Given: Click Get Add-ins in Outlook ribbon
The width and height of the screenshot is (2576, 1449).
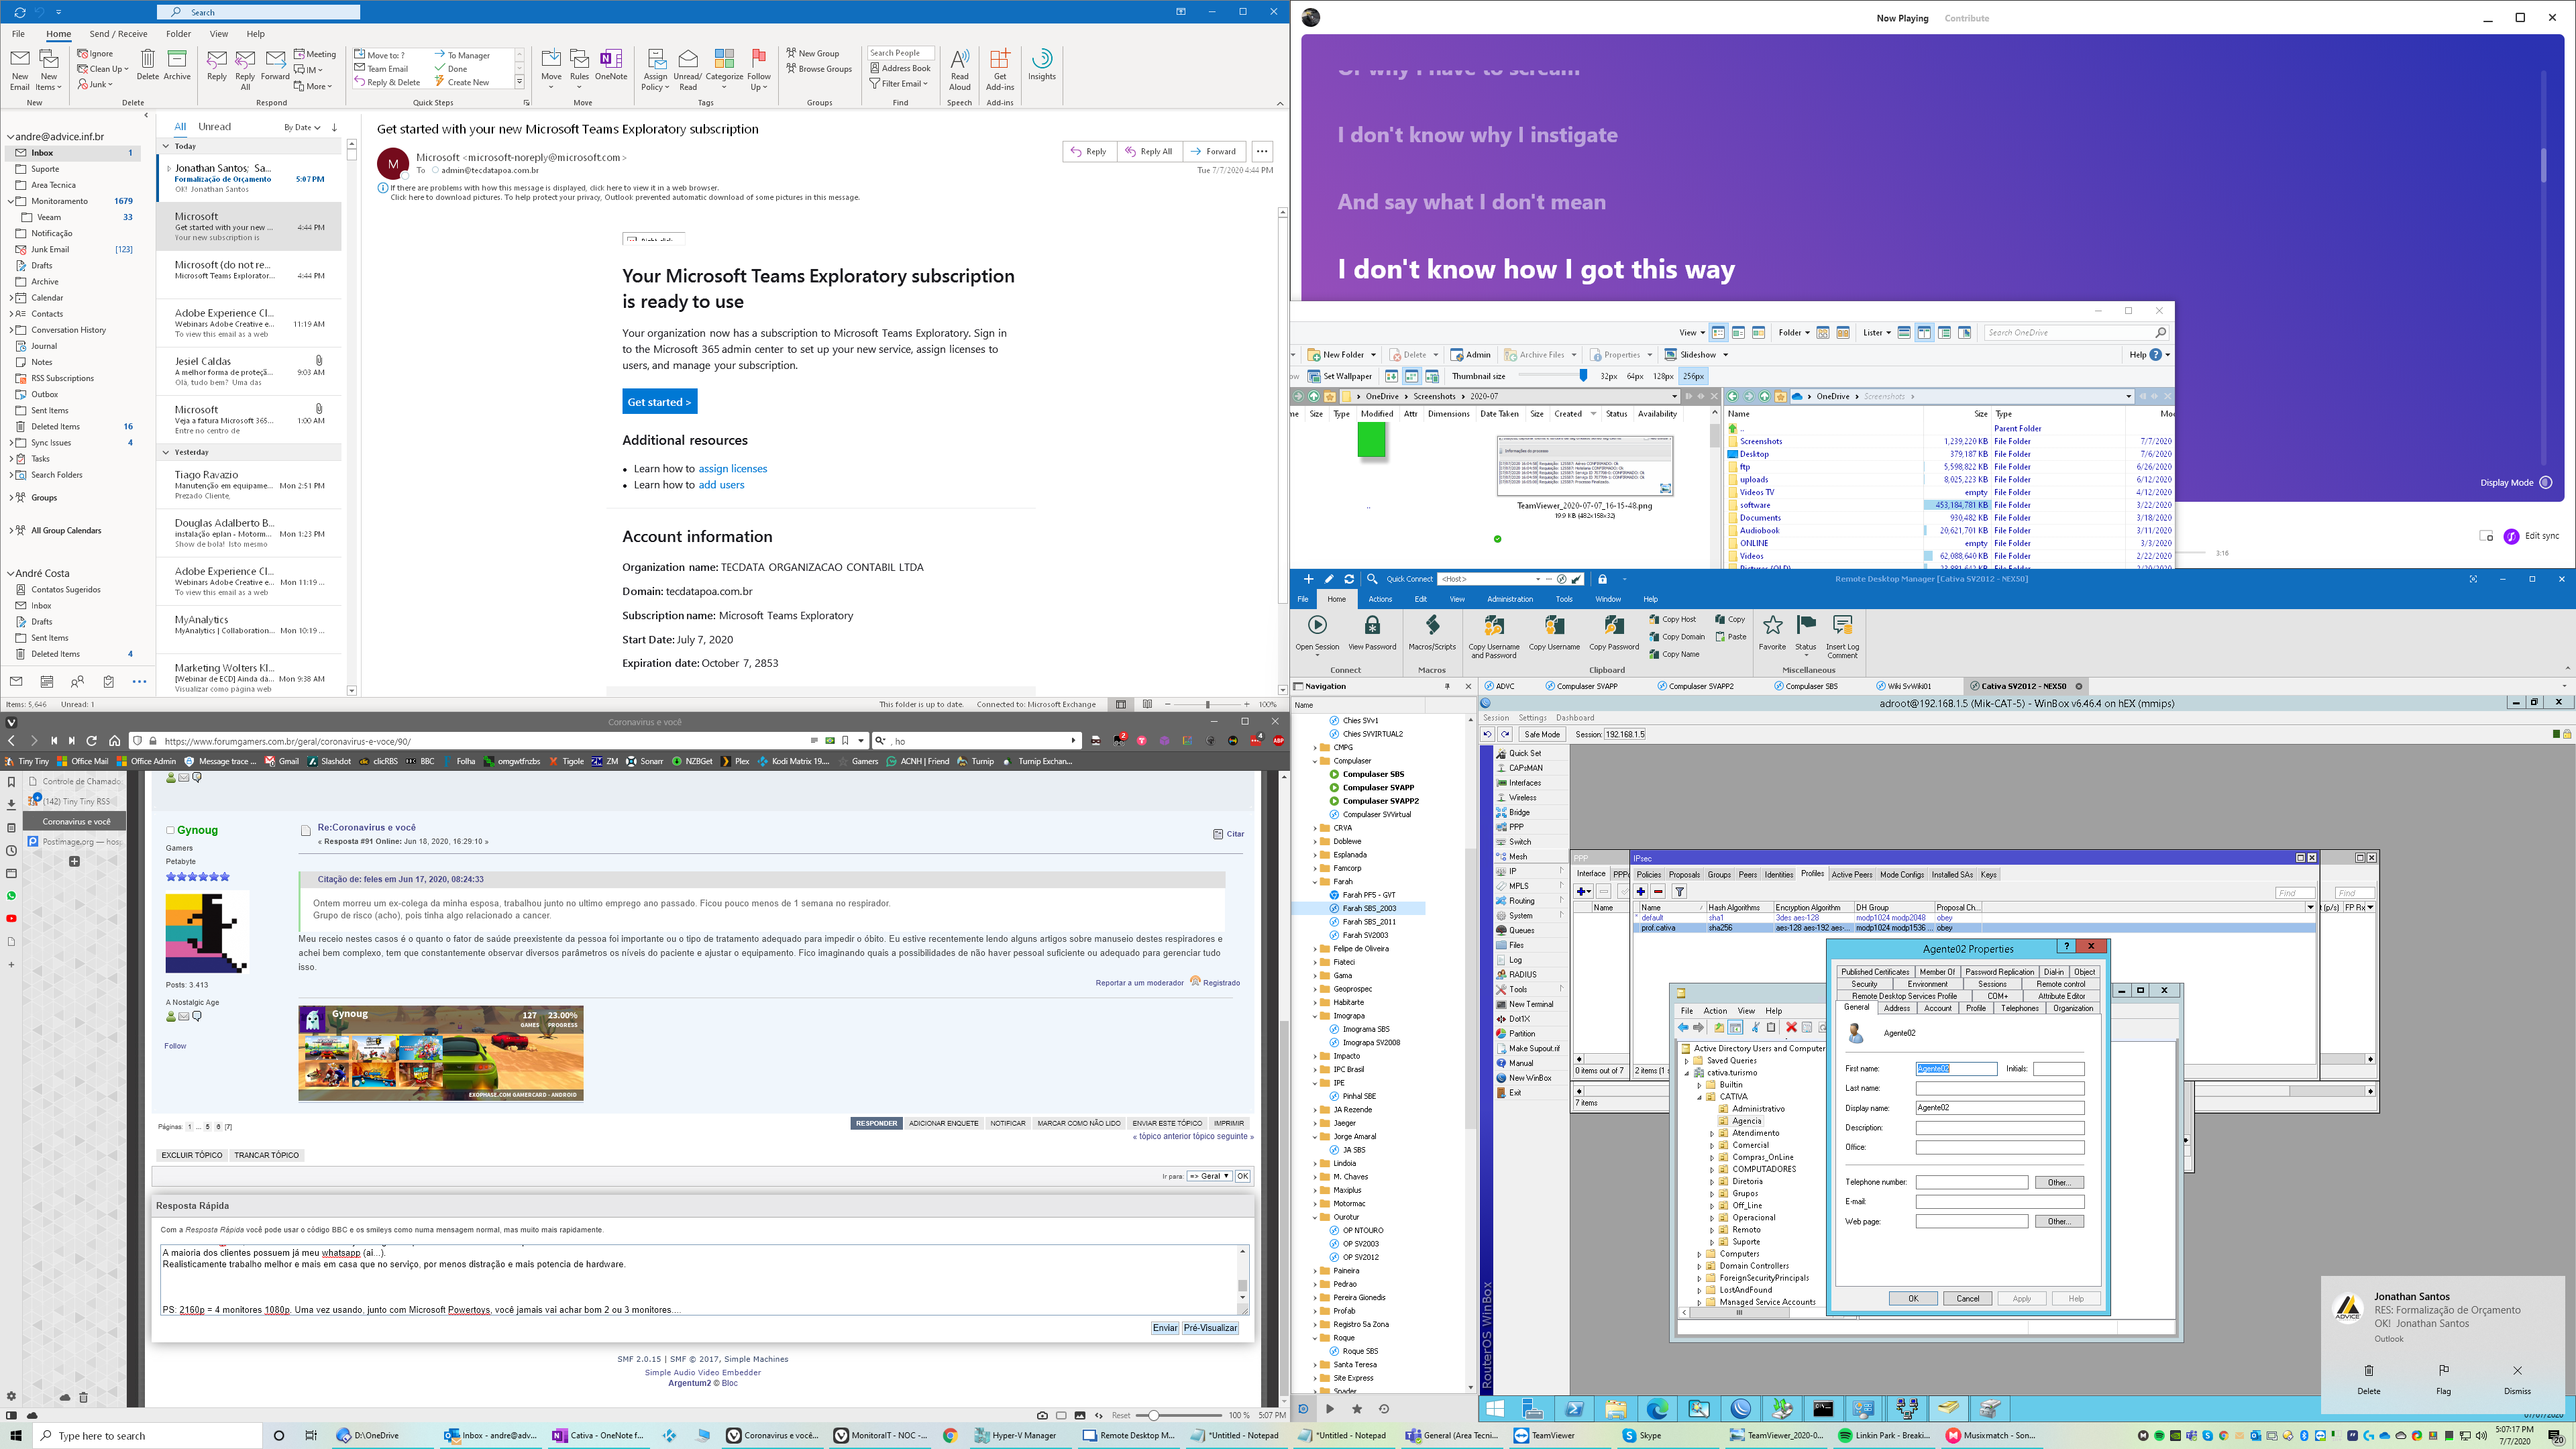Looking at the screenshot, I should click(999, 69).
